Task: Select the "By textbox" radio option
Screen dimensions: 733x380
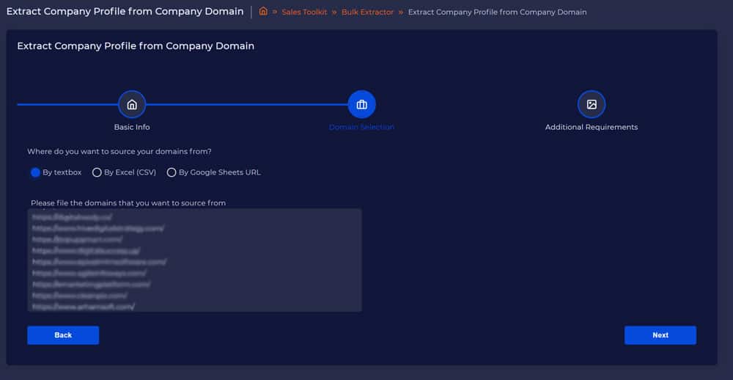Action: point(35,172)
